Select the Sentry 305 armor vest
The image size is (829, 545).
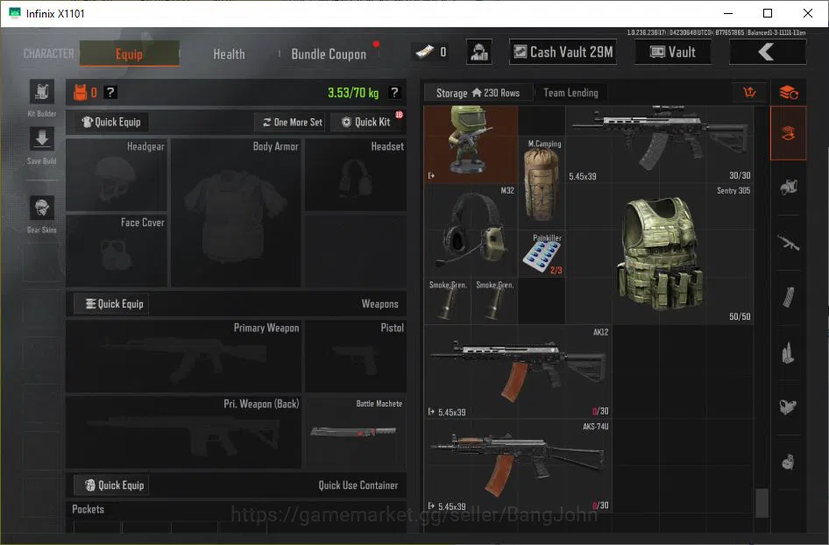click(x=660, y=254)
